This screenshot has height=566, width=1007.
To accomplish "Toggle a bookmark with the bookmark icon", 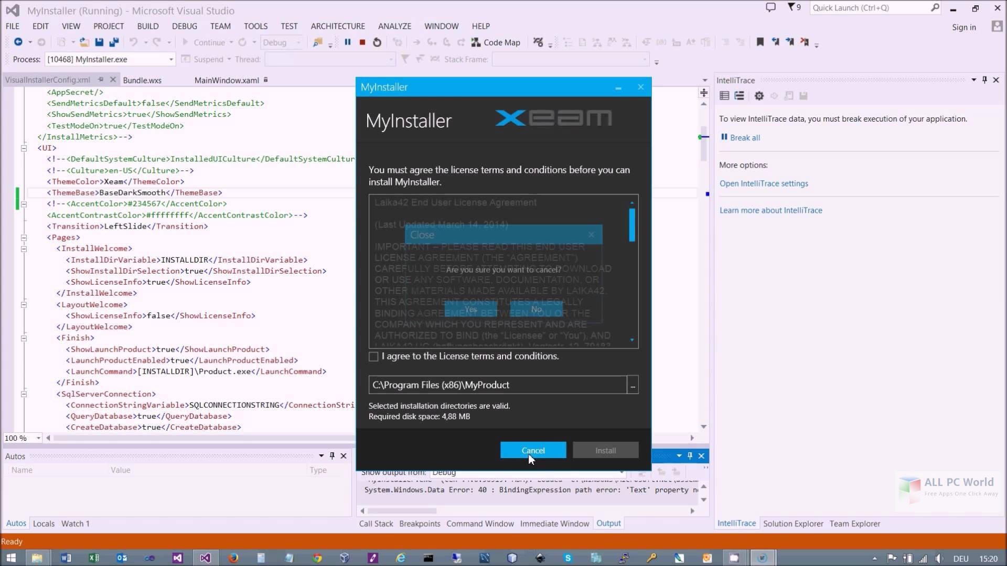I will [760, 42].
